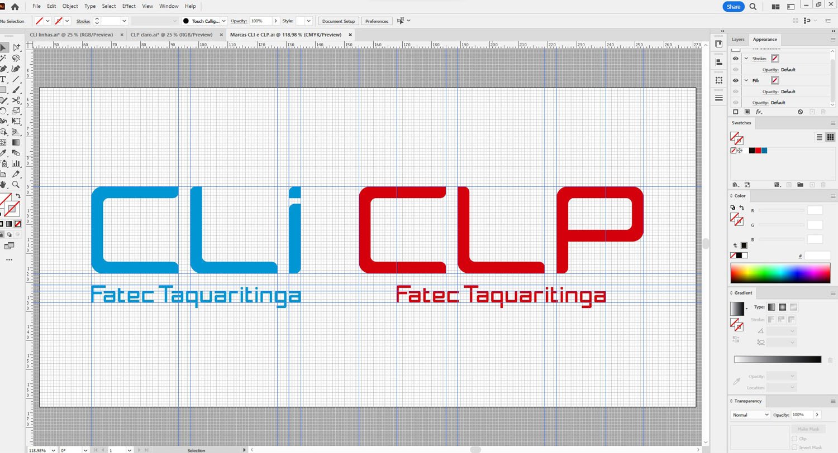
Task: Select the Eyedropper tool
Action: tap(3, 153)
